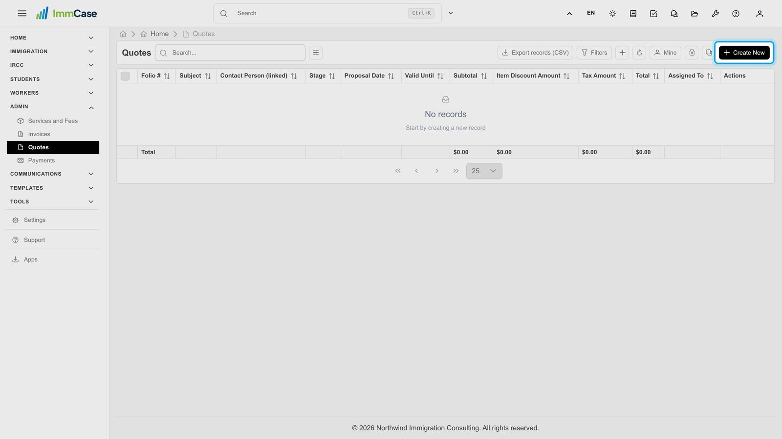Toggle the Mine filter button

[665, 53]
